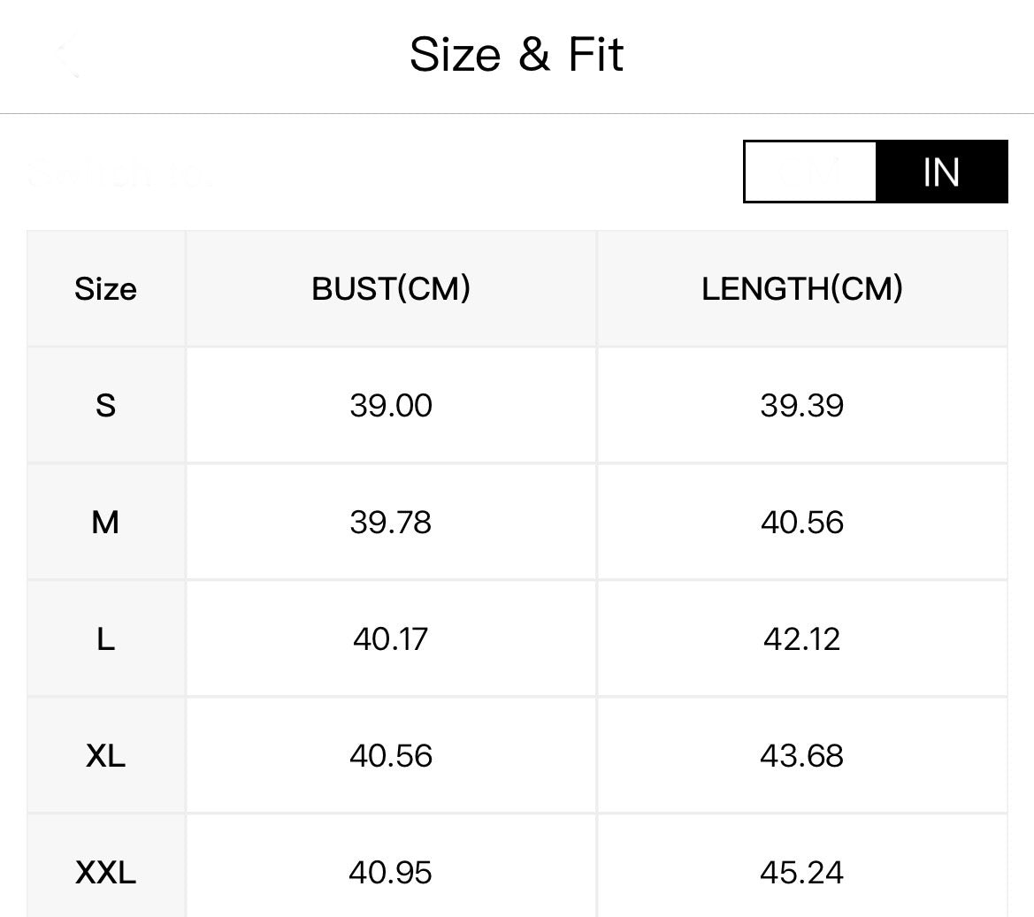Select the L size row label

106,639
